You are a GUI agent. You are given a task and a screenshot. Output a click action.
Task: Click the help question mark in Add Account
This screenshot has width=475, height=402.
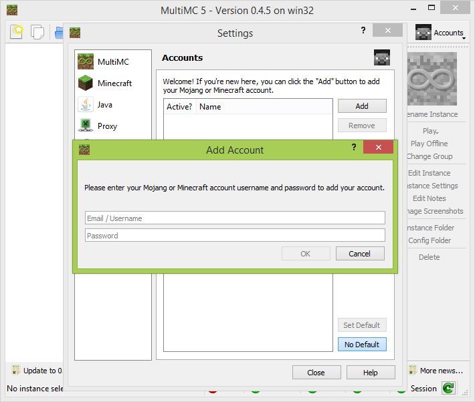click(353, 147)
